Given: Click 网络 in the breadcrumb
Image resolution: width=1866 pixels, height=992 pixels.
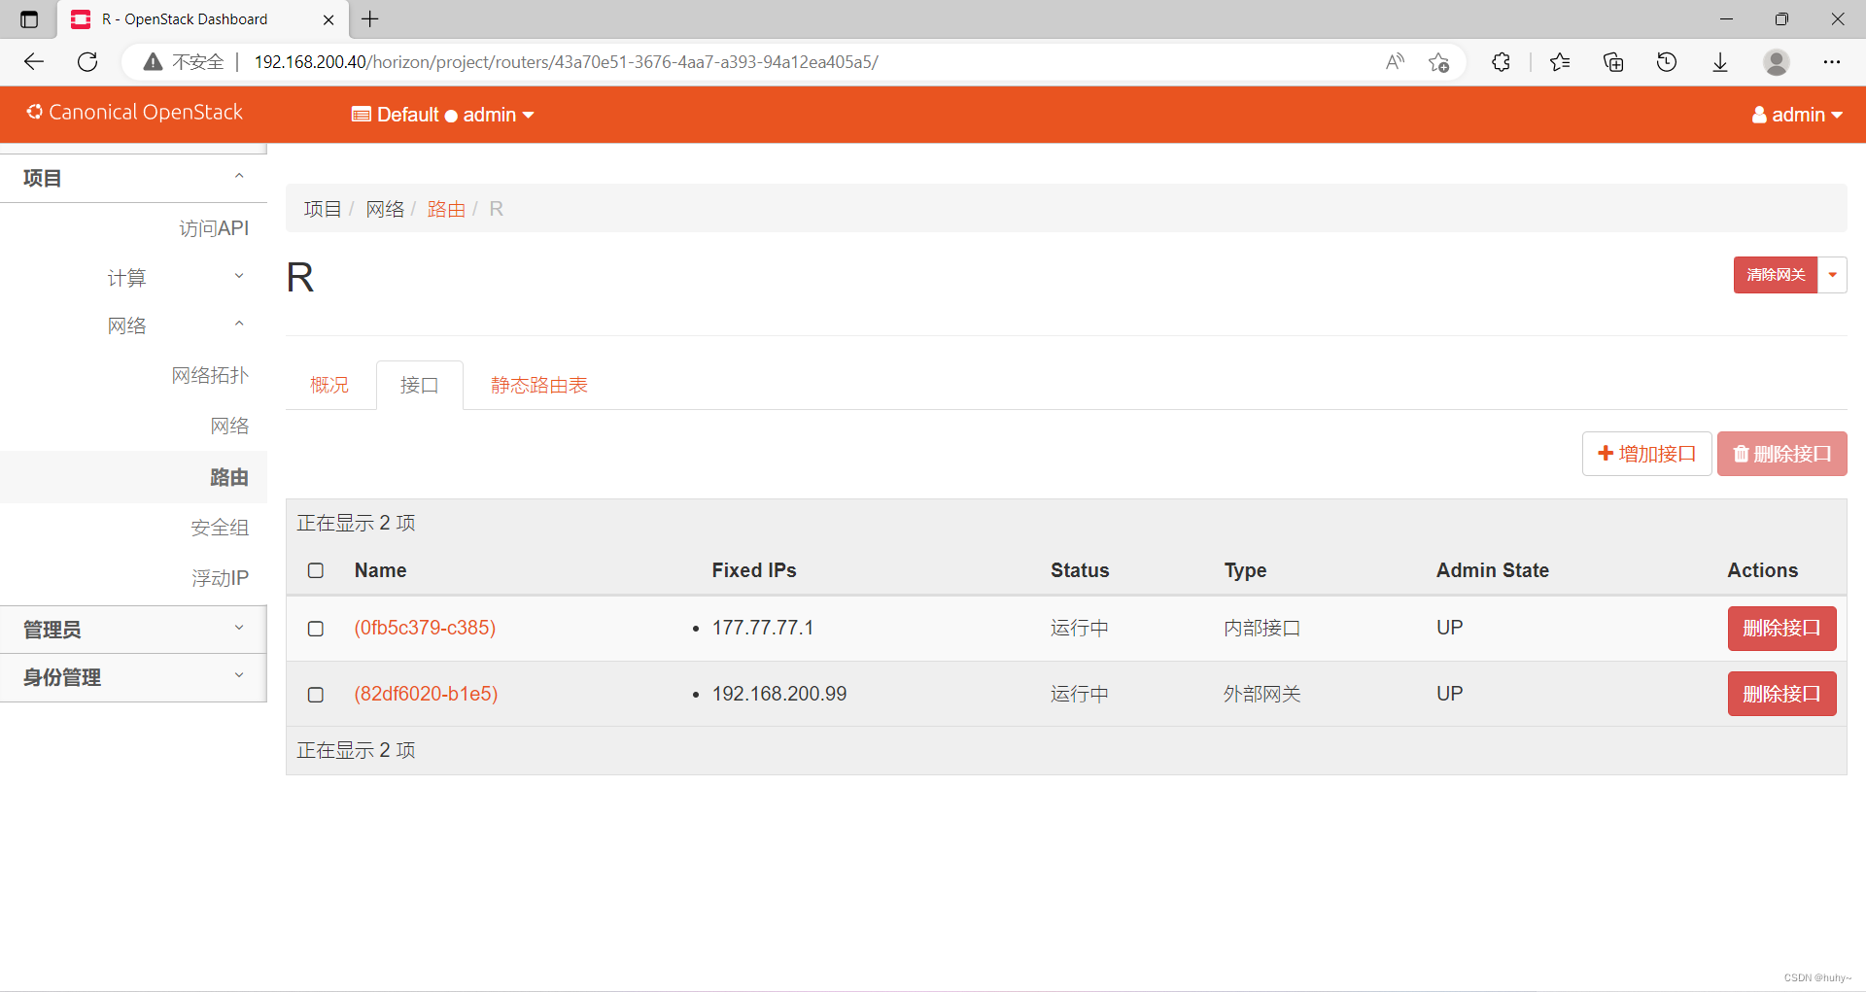Looking at the screenshot, I should coord(385,209).
